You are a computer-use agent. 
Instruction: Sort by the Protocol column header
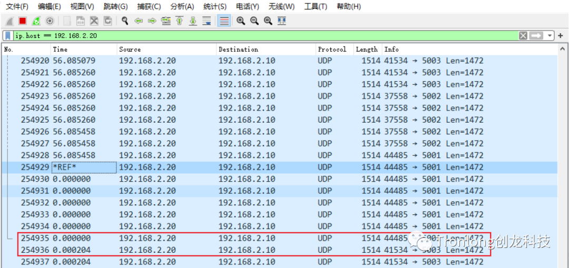(x=335, y=49)
